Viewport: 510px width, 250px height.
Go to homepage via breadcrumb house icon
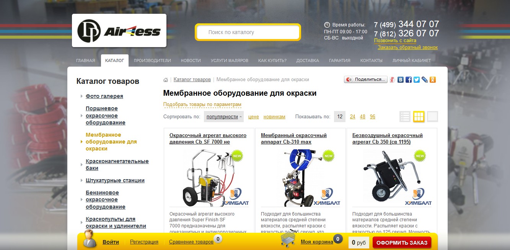[x=166, y=80]
